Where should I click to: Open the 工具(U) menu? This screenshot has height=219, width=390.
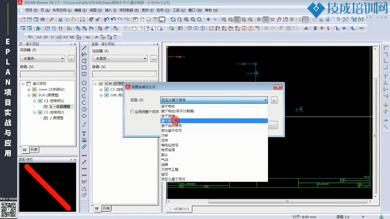tap(179, 10)
